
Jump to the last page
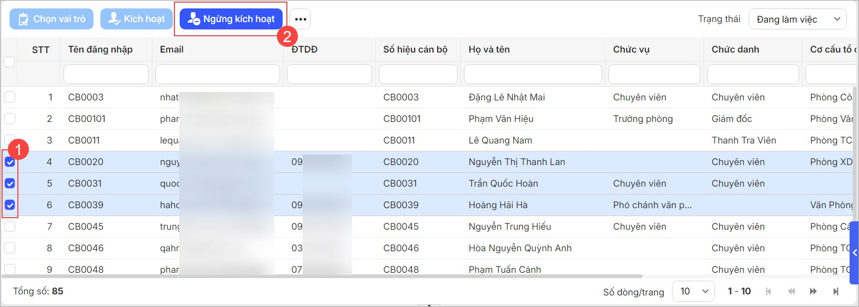[836, 291]
